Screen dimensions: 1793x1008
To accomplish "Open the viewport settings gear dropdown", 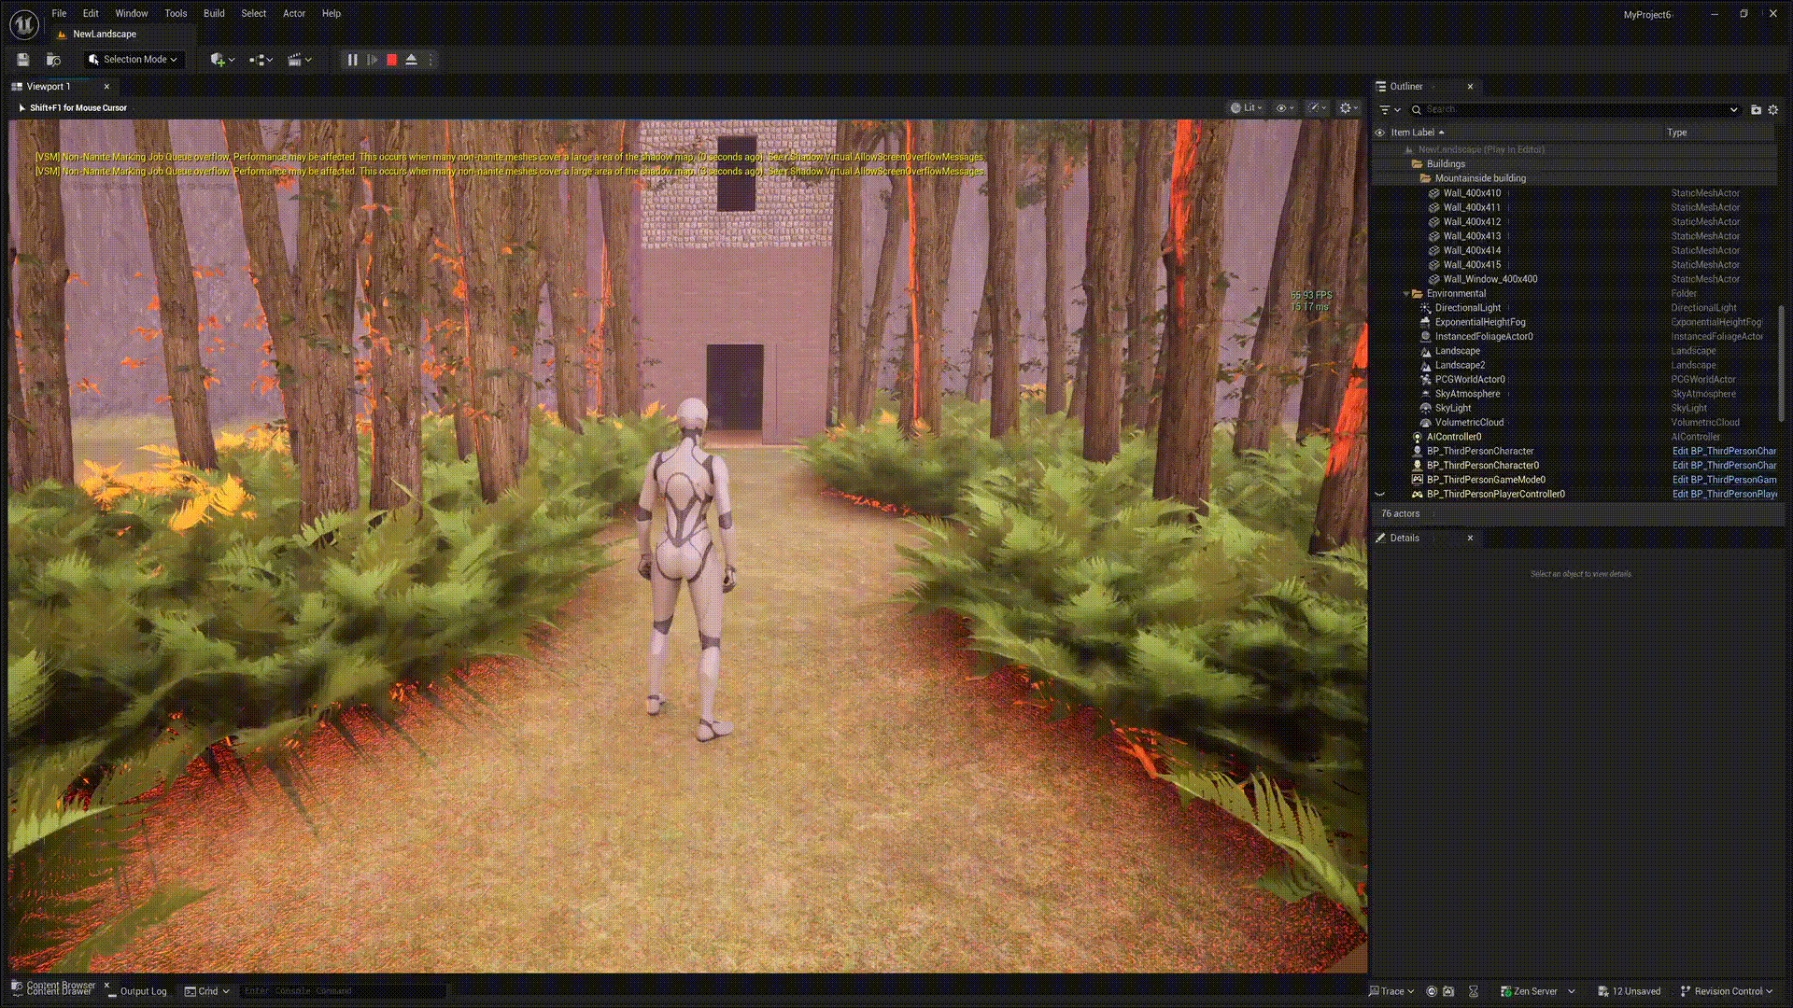I will 1349,107.
